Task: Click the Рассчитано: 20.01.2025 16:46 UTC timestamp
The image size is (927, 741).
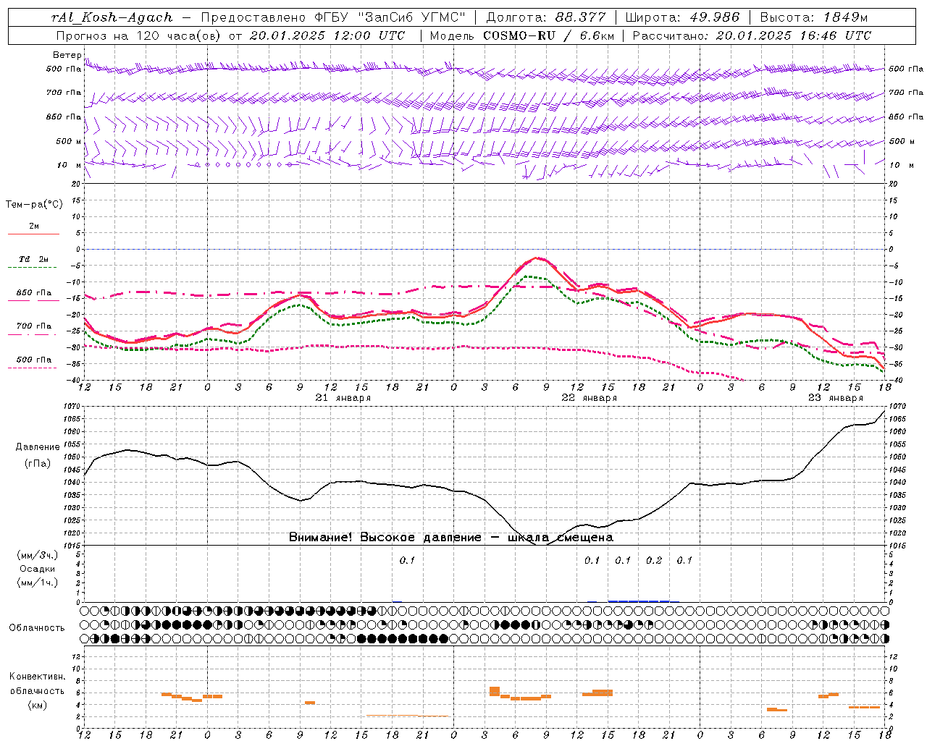Action: click(752, 35)
